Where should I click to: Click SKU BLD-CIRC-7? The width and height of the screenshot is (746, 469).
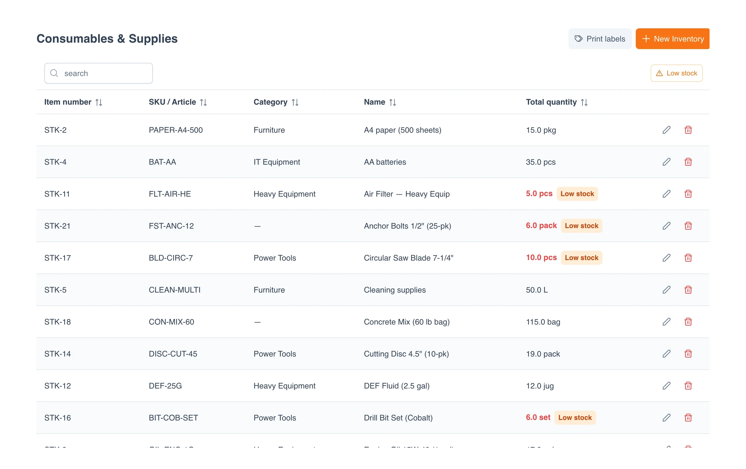pyautogui.click(x=171, y=258)
